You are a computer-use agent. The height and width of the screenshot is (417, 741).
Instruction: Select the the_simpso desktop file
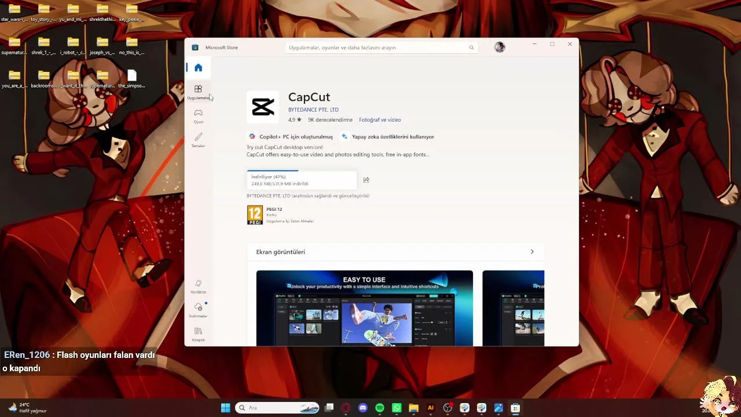132,79
